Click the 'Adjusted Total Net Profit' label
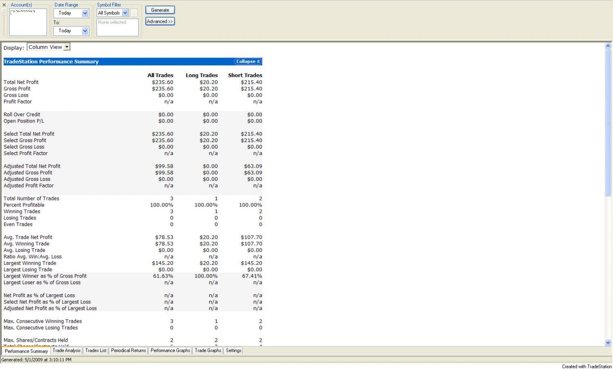The height and width of the screenshot is (369, 613). tap(32, 166)
